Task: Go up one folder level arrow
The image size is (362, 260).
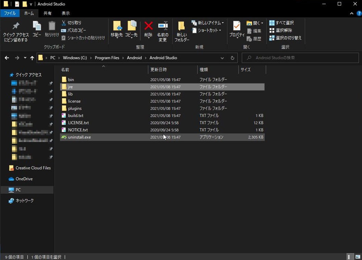Action: coord(32,58)
